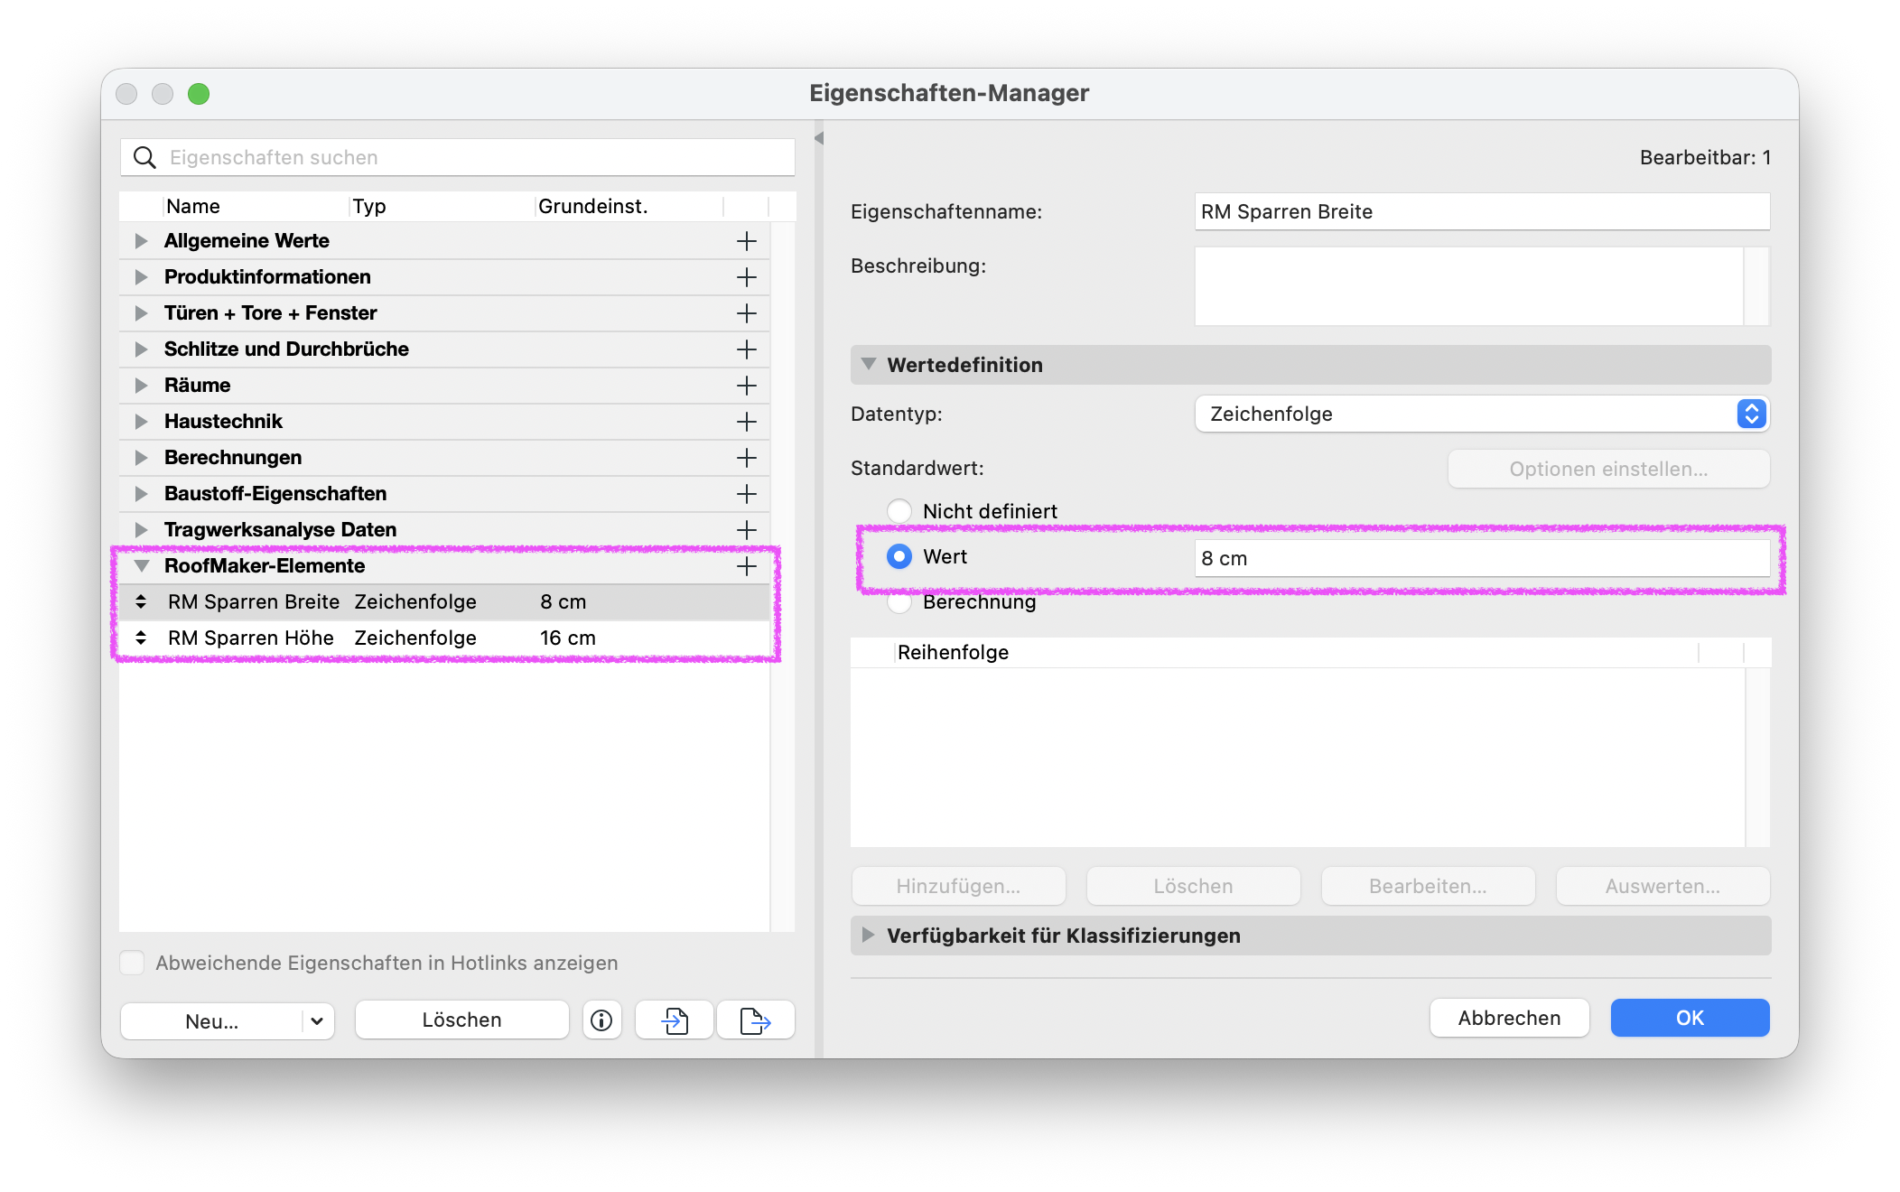Viewport: 1900px width, 1192px height.
Task: Expand the Produktinformationen group
Action: pos(141,277)
